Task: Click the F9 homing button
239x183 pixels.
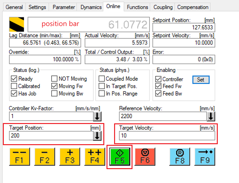Action: pos(204,156)
